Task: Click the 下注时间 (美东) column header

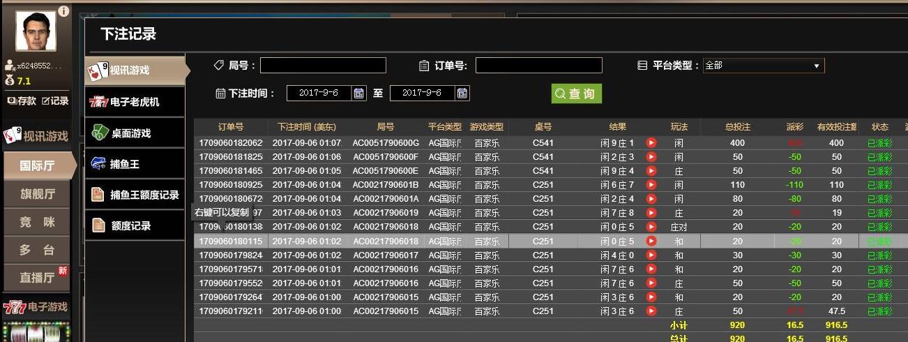Action: (x=306, y=127)
